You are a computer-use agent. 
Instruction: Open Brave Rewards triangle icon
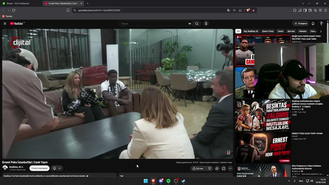[253, 10]
